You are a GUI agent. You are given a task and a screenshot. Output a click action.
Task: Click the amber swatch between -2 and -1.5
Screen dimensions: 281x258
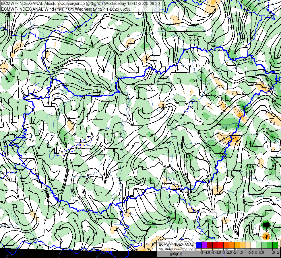(x=237, y=245)
